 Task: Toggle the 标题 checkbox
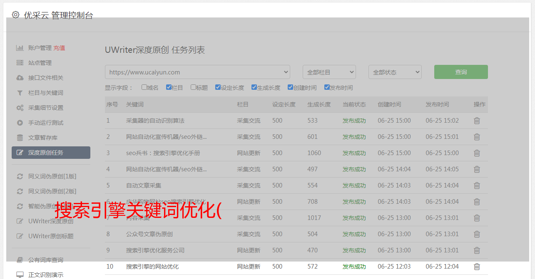tap(193, 87)
